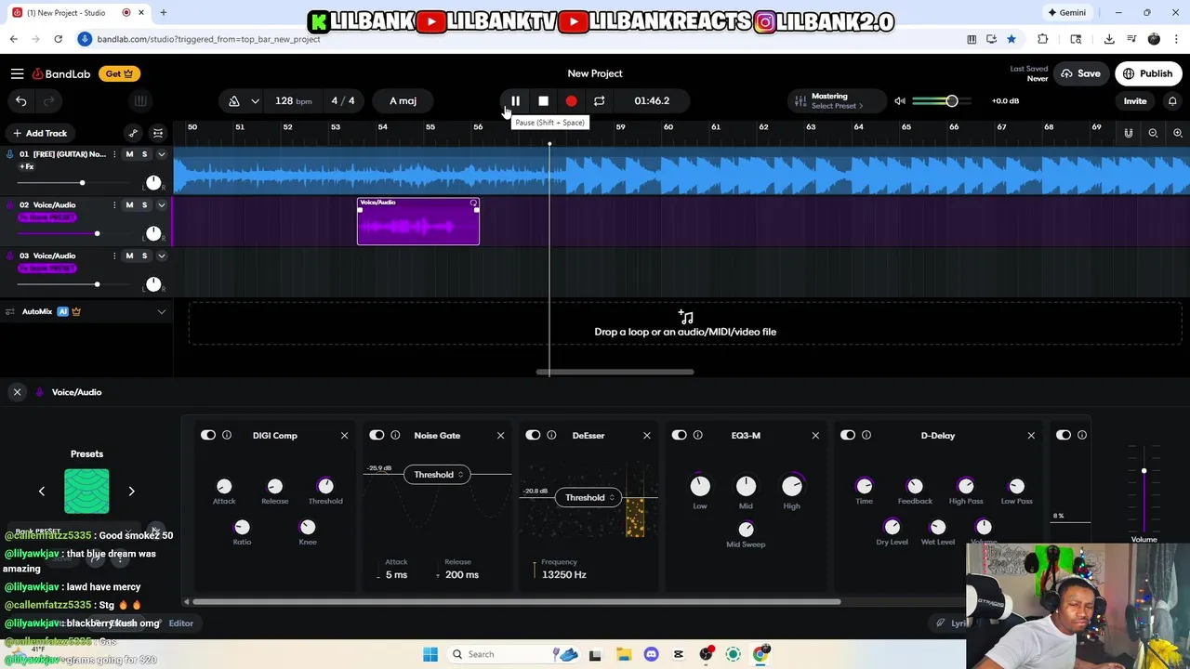Toggle Noise Gate effect power

click(x=377, y=435)
